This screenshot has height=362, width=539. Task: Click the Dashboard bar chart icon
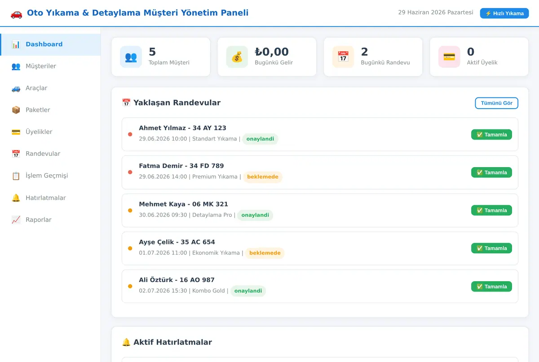pyautogui.click(x=16, y=44)
